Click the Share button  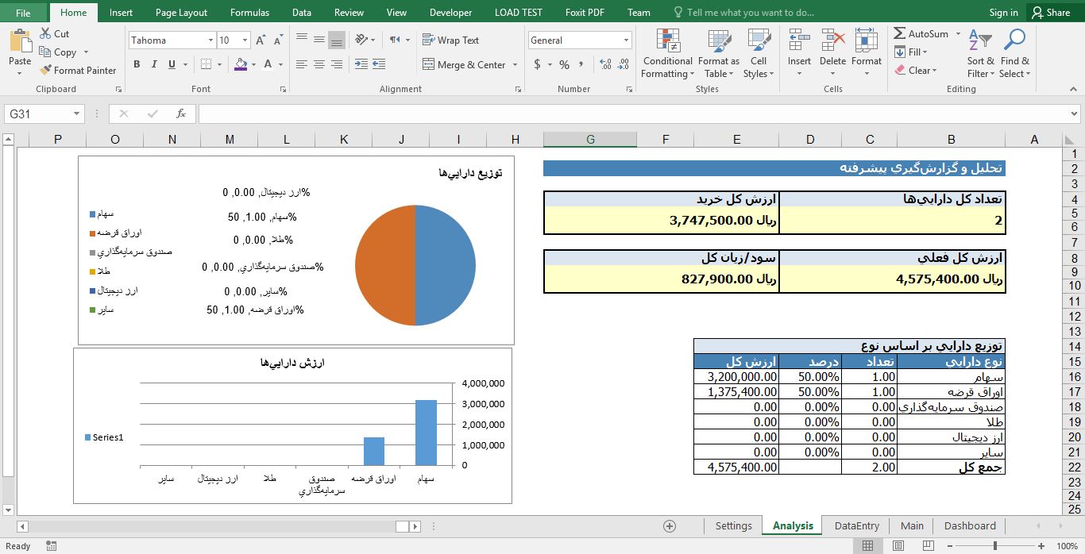(x=1050, y=13)
